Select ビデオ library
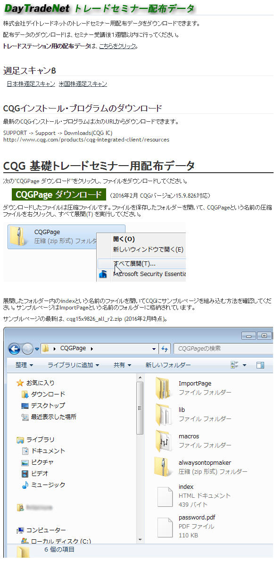The image size is (274, 561). 39,473
